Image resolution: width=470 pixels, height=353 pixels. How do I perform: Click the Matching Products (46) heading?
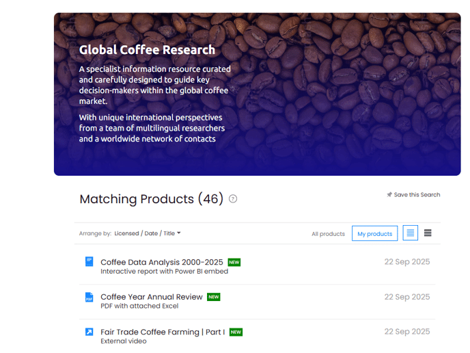click(152, 199)
